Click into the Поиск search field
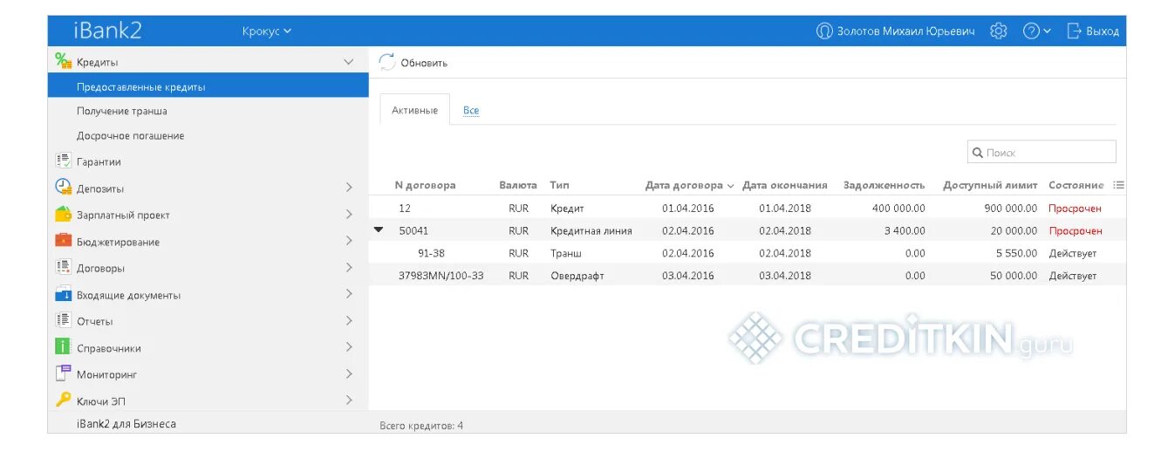 click(x=1041, y=152)
